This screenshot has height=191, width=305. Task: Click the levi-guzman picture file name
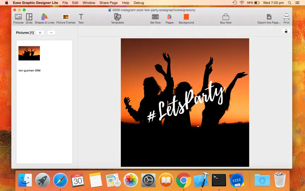29,70
